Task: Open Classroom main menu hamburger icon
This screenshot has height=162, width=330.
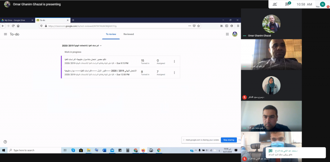Action: tap(5, 34)
